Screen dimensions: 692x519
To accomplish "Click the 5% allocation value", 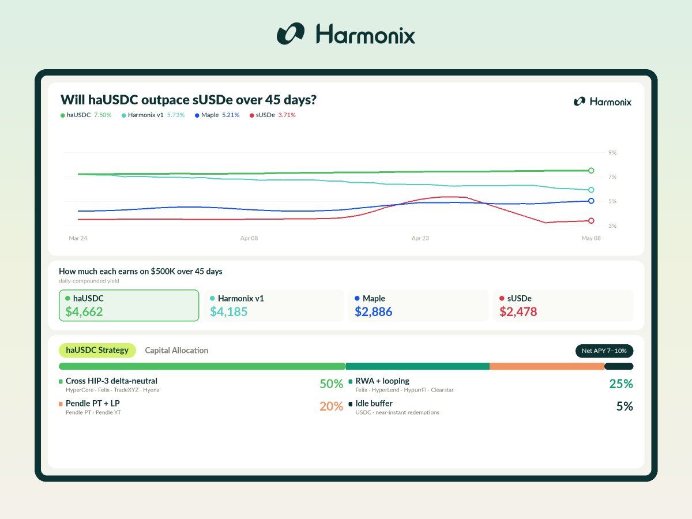I will pos(625,407).
